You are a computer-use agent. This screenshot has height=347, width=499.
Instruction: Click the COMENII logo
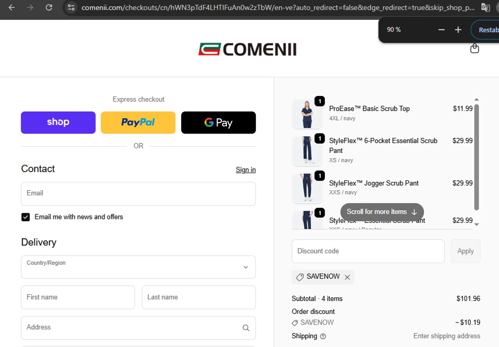(x=247, y=49)
